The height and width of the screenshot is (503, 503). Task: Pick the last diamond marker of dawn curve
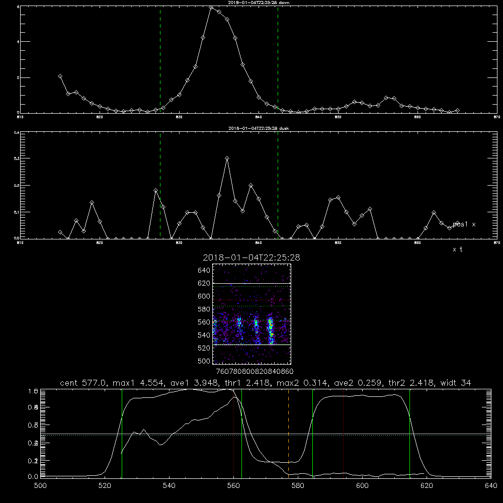pyautogui.click(x=457, y=110)
